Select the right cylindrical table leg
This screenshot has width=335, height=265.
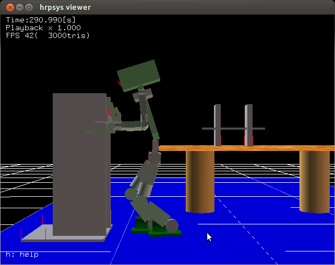[314, 181]
